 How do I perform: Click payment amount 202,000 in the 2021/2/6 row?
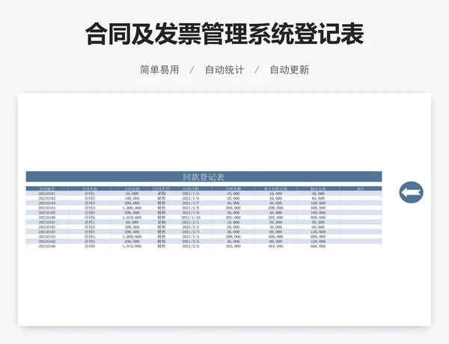(x=233, y=246)
